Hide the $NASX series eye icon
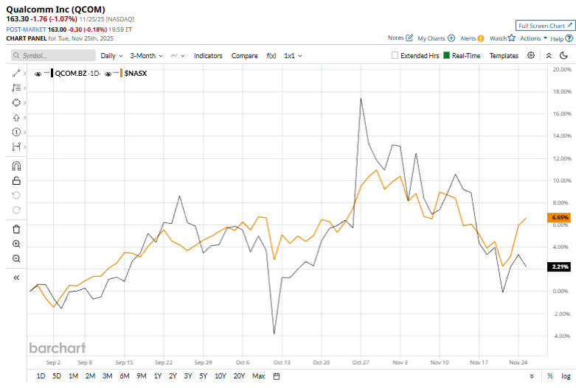Image resolution: width=576 pixels, height=388 pixels. click(x=108, y=74)
